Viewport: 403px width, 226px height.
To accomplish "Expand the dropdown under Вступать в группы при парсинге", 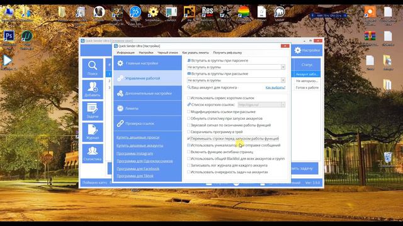I will coord(283,67).
